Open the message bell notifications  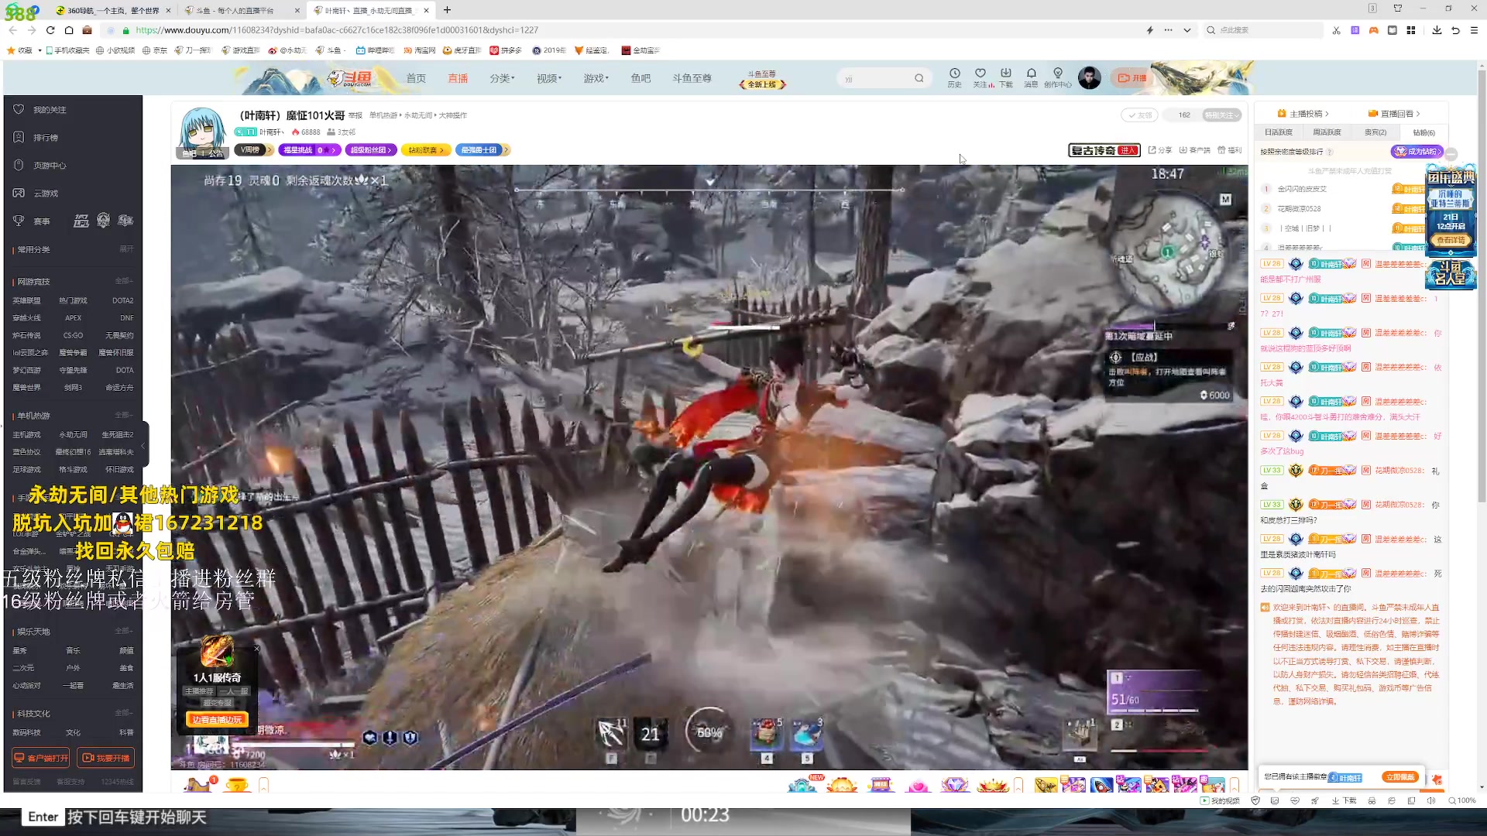coord(1031,74)
